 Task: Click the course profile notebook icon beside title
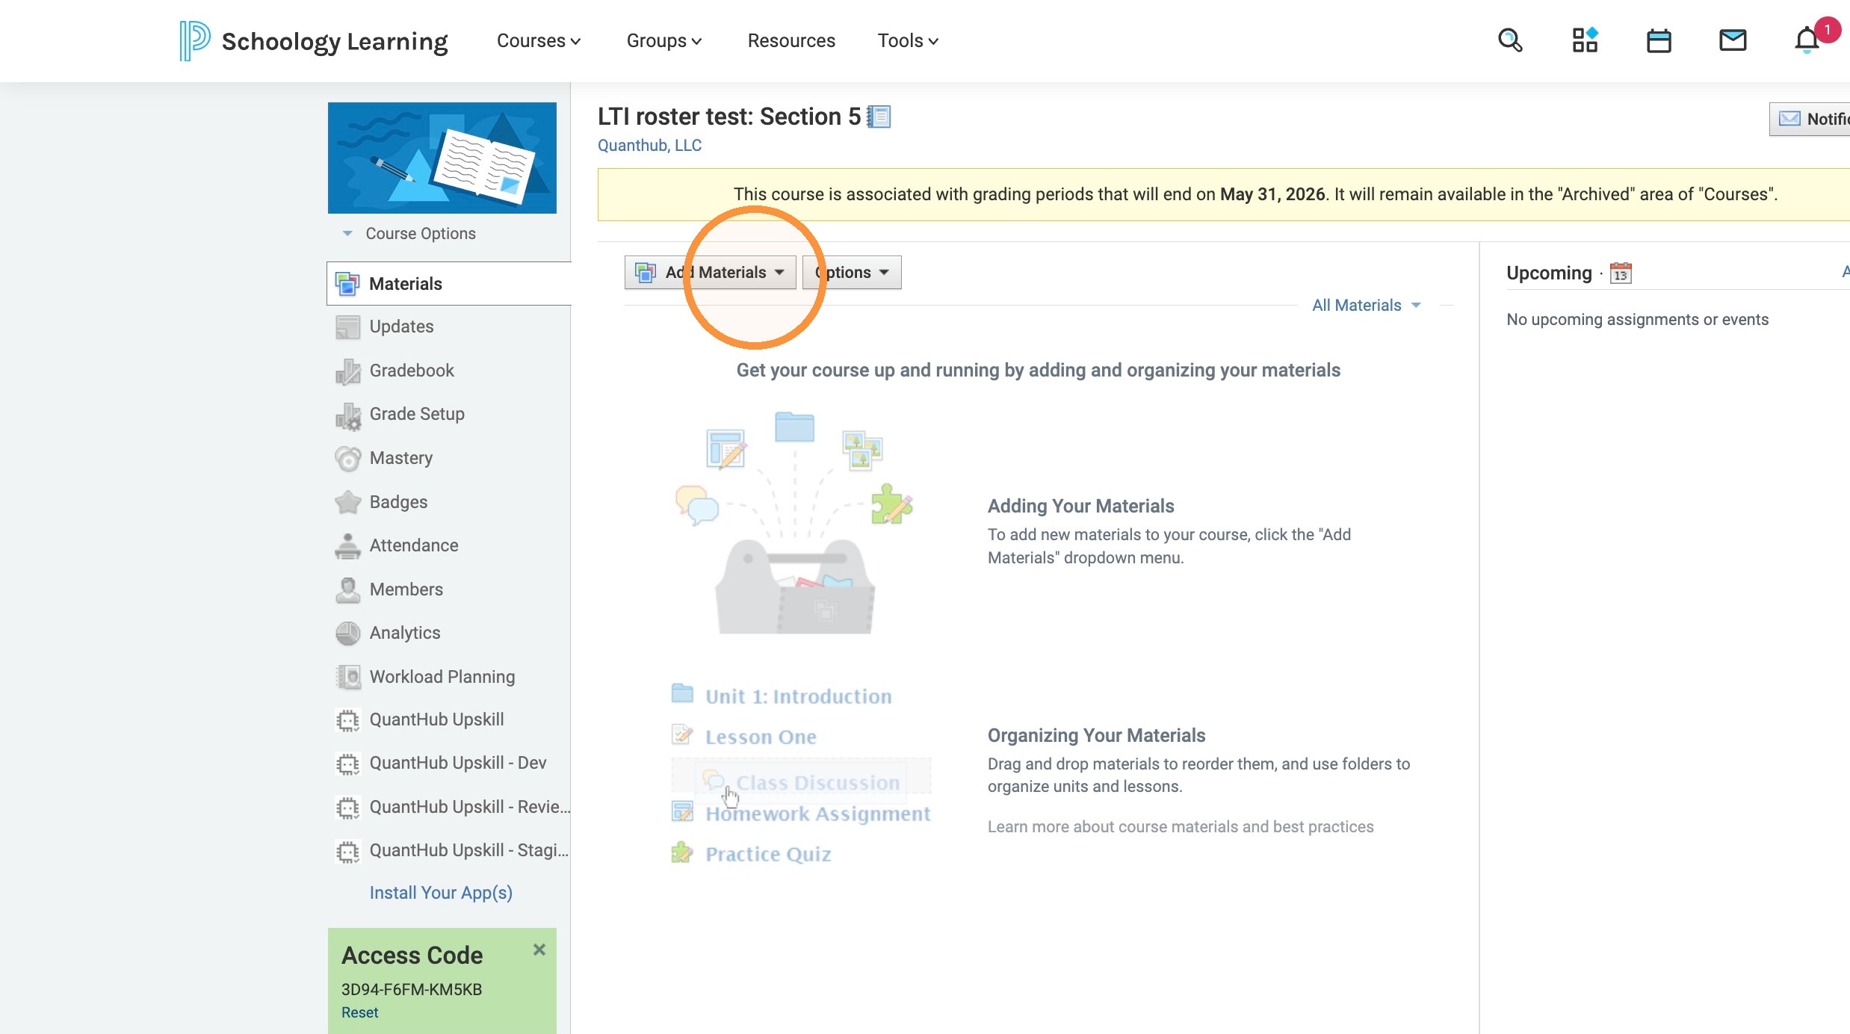[879, 117]
